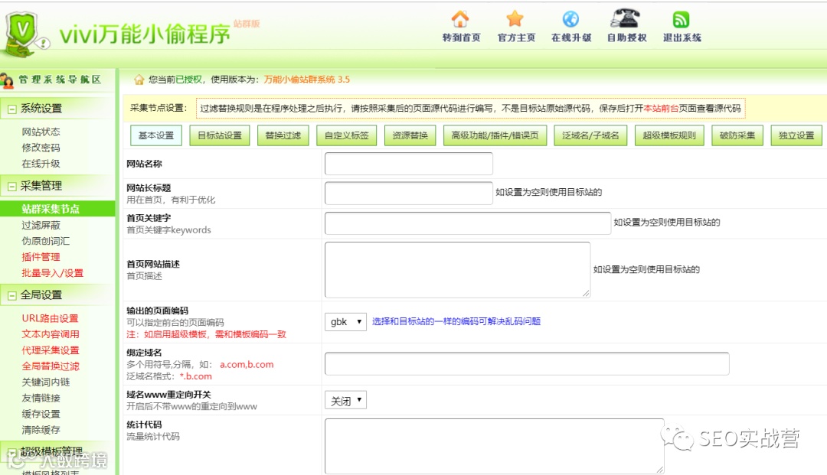Screen dimensions: 827x475
Task: Click the red note 注:如启用超级模板
Action: pos(206,335)
